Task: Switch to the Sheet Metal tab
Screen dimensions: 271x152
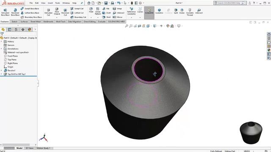Action: tap(36, 22)
